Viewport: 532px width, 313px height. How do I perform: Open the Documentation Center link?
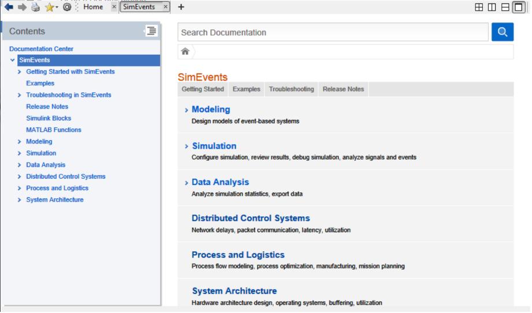click(41, 49)
